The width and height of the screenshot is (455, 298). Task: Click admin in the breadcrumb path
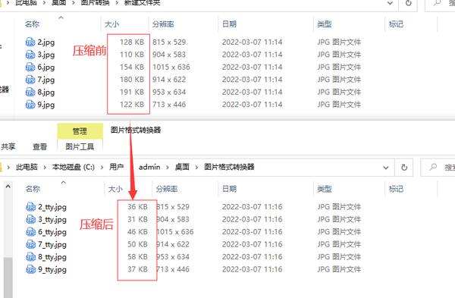pyautogui.click(x=149, y=167)
